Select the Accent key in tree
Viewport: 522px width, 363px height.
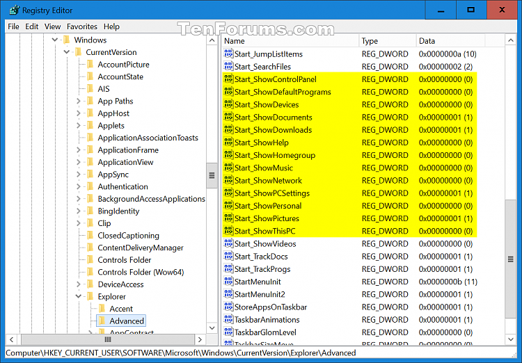coord(121,309)
